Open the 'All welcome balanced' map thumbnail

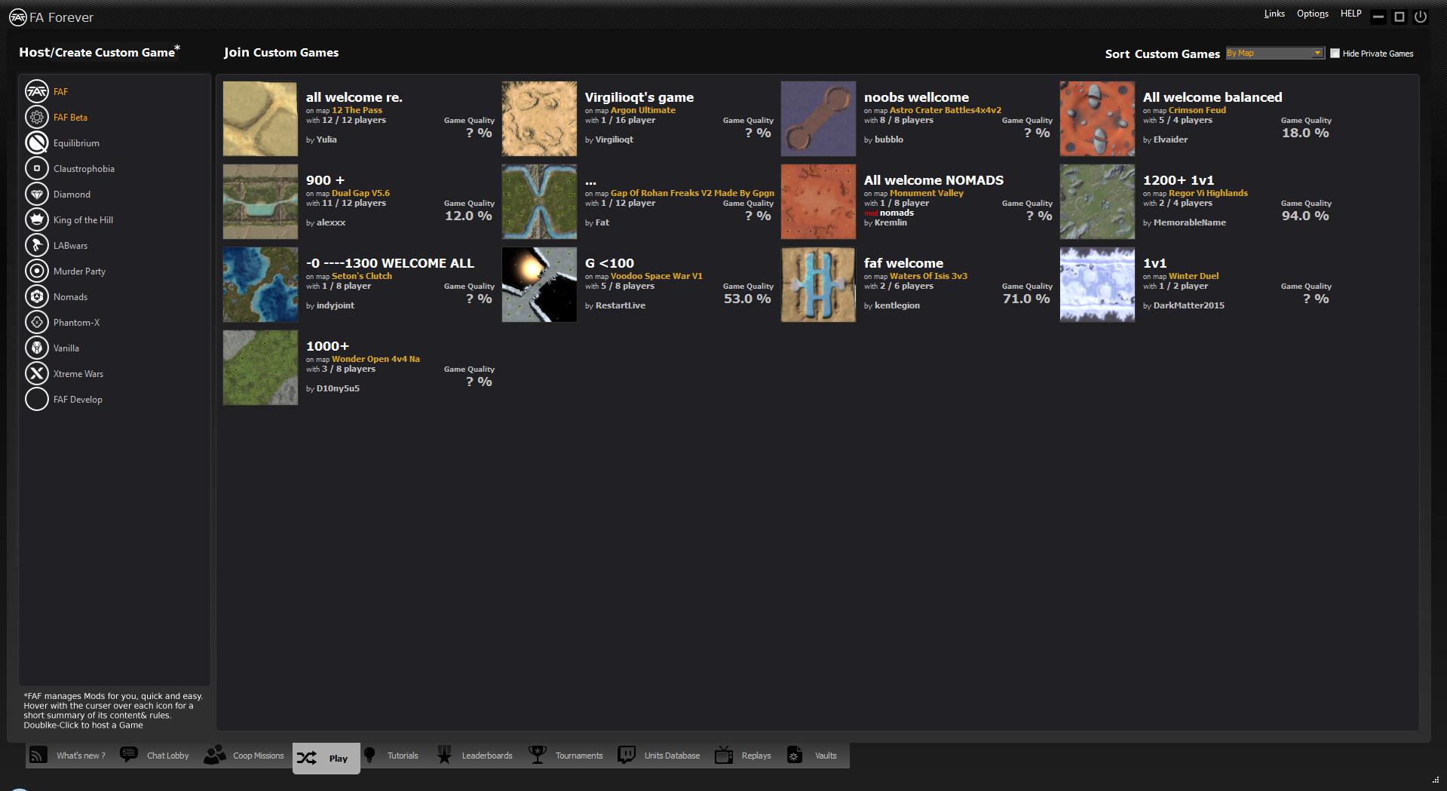click(x=1097, y=119)
